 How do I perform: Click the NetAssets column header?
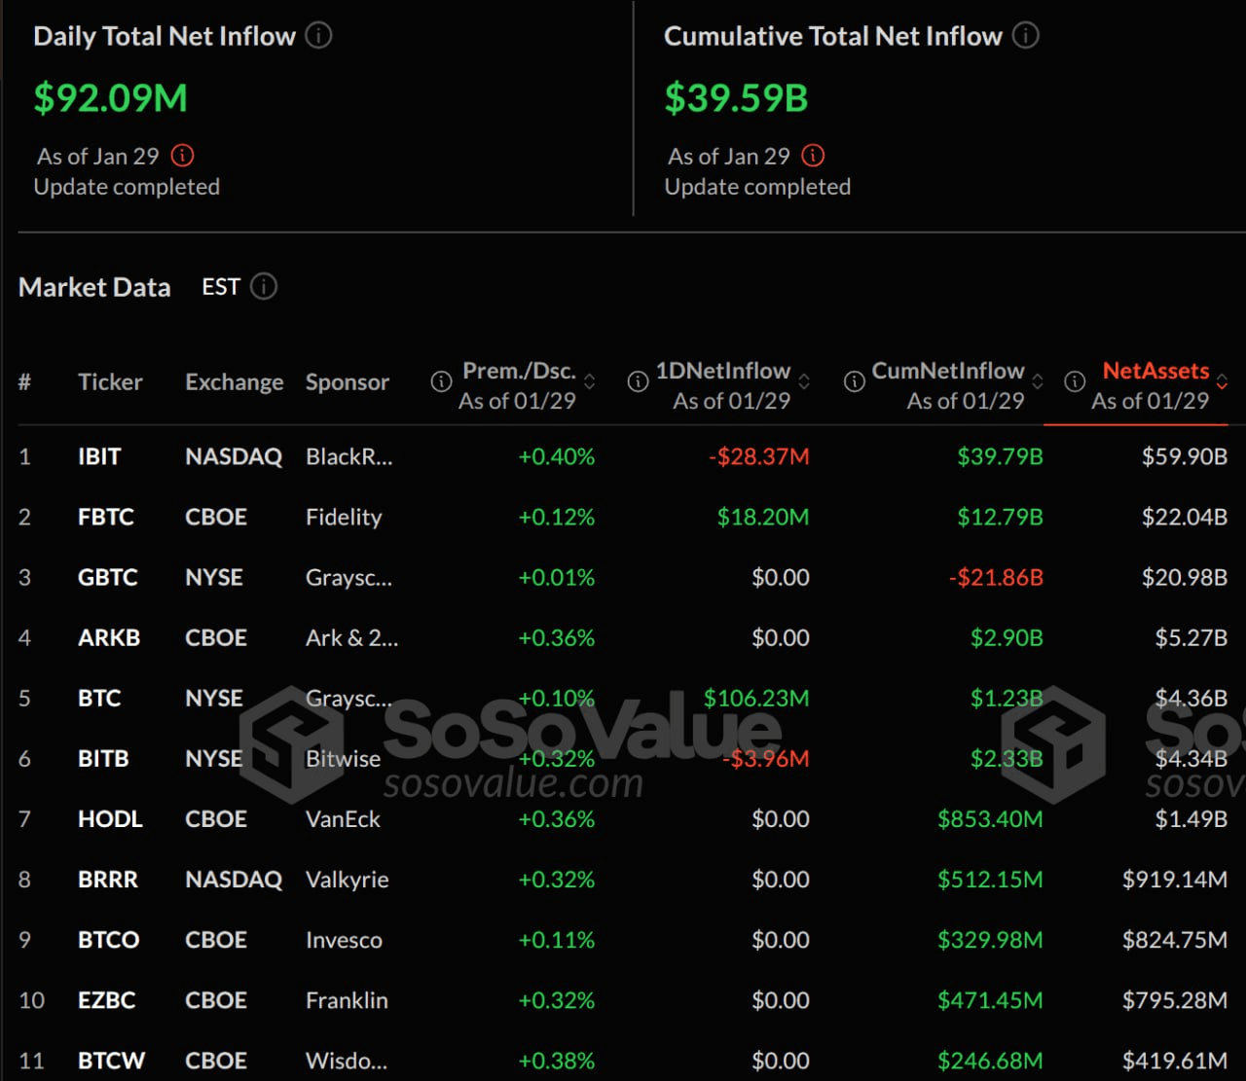[x=1155, y=371]
